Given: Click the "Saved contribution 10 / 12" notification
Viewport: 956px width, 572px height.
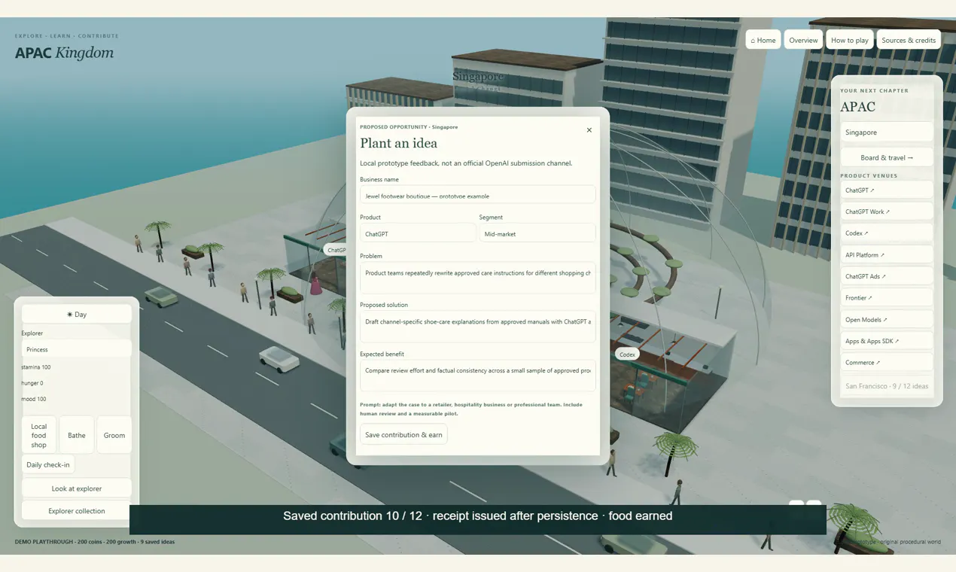Looking at the screenshot, I should [x=477, y=516].
